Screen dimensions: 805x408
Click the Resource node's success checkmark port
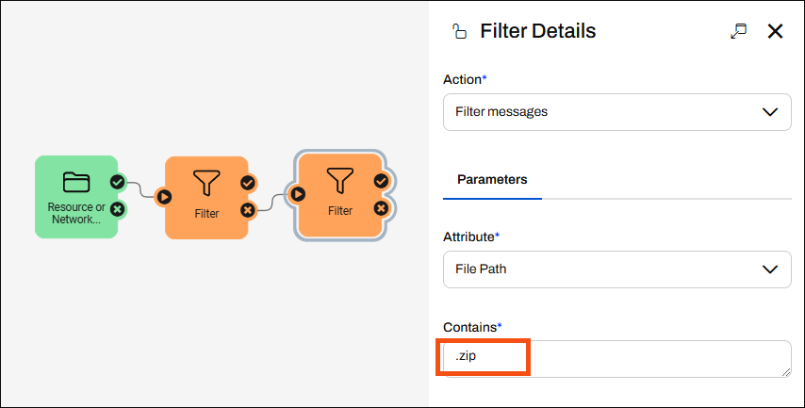117,182
